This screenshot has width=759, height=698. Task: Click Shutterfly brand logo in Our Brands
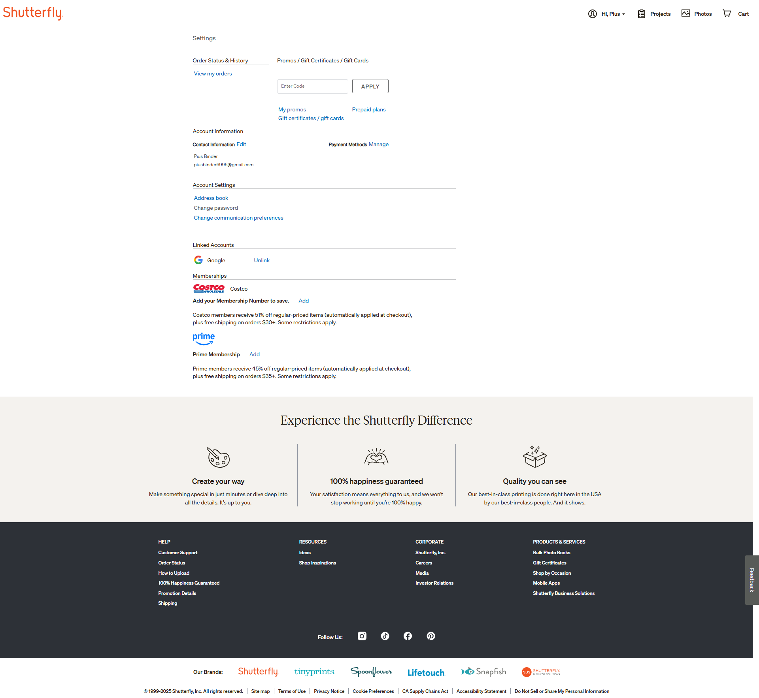[x=258, y=672]
